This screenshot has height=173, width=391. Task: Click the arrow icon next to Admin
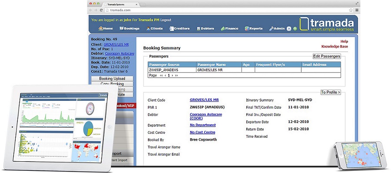tap(289, 29)
